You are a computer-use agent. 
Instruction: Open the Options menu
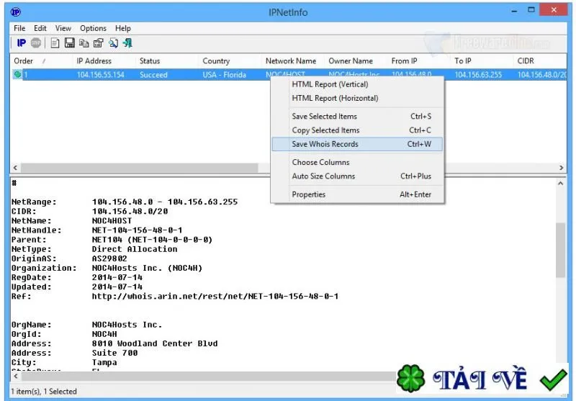coord(93,28)
